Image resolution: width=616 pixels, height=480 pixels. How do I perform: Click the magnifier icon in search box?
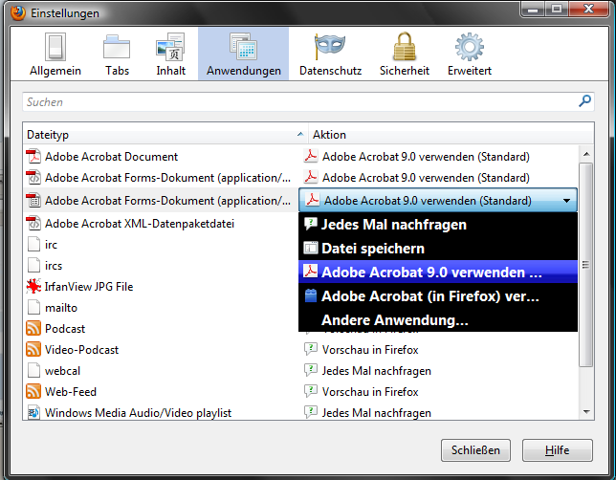(x=584, y=101)
